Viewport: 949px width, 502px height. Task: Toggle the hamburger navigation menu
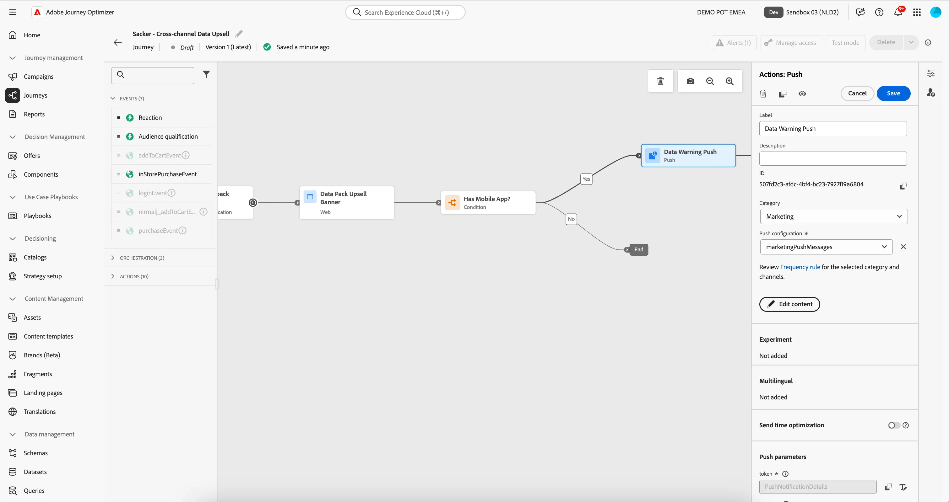coord(13,12)
